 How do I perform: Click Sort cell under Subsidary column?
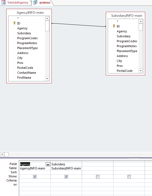66,172
